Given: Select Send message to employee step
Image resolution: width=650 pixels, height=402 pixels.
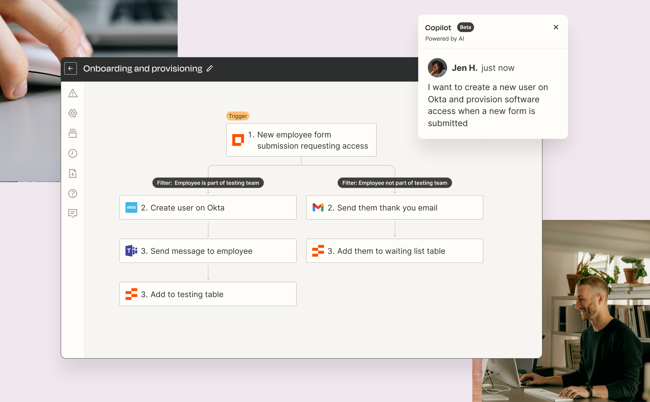Looking at the screenshot, I should point(208,251).
